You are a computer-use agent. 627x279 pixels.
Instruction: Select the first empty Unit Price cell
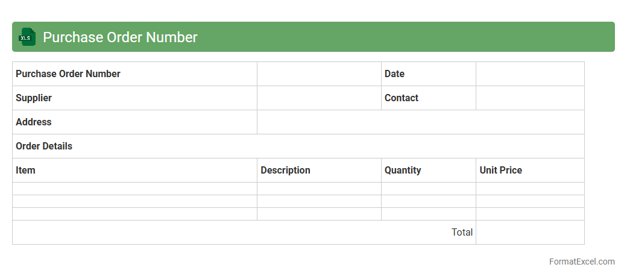pyautogui.click(x=530, y=189)
